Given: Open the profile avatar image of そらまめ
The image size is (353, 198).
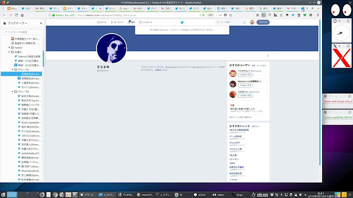Looking at the screenshot, I should tap(111, 48).
